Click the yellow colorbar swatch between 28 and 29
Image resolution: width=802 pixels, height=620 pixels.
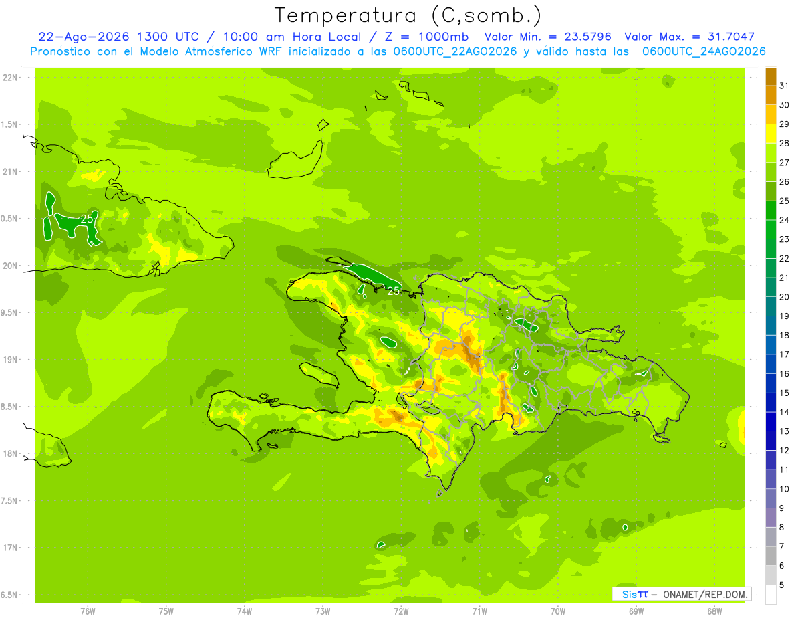tap(771, 134)
